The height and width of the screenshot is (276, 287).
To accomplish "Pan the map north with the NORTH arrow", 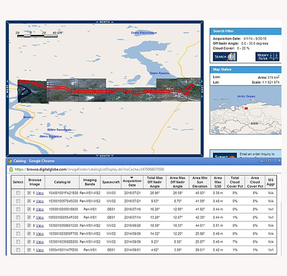I will pos(104,22).
